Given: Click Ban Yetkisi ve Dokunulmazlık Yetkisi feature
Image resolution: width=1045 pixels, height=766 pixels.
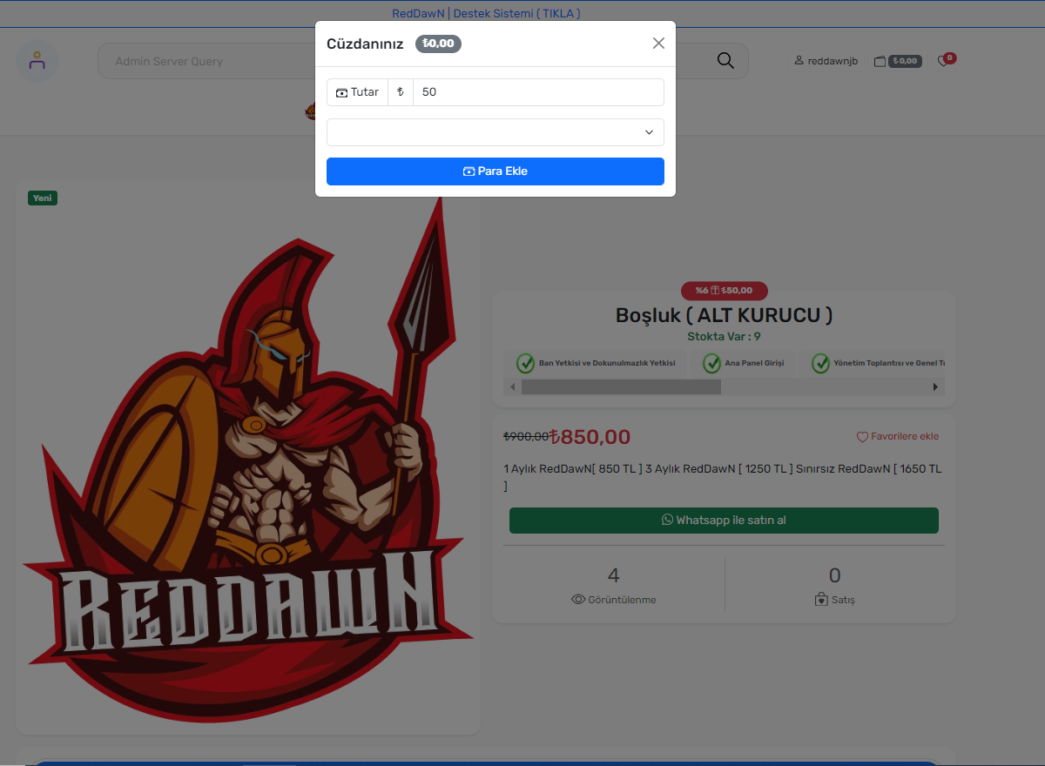Looking at the screenshot, I should pyautogui.click(x=596, y=363).
